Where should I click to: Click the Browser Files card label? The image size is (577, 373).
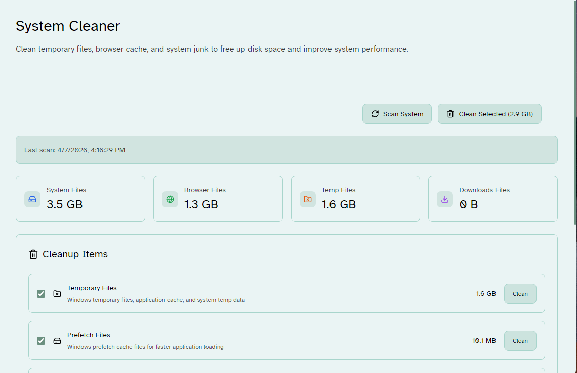click(x=205, y=190)
